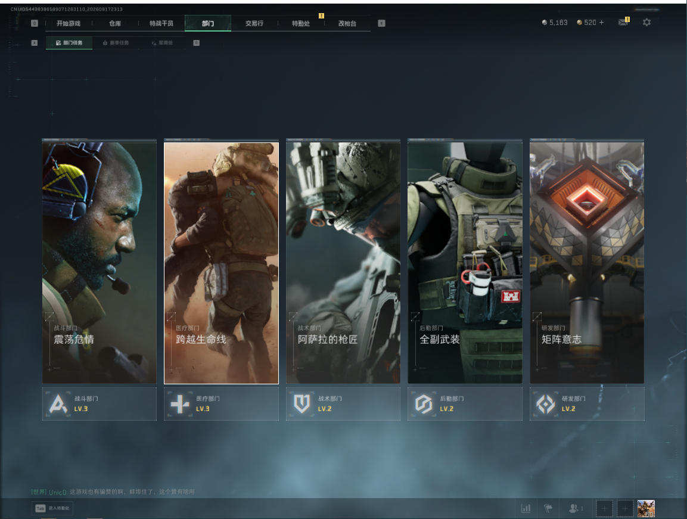Open the bar chart stats icon
Image resolution: width=687 pixels, height=519 pixels.
coord(526,508)
